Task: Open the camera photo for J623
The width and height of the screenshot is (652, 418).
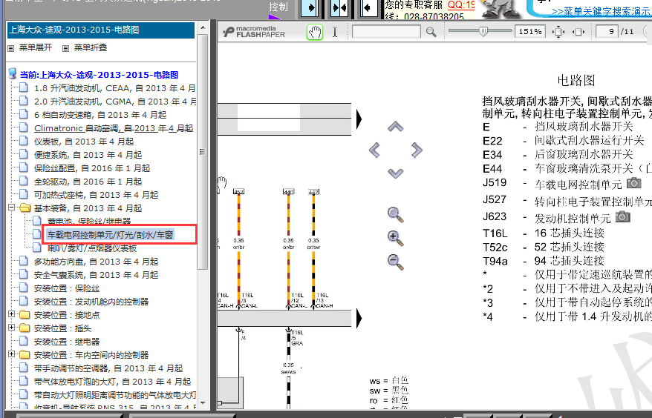Action: click(x=622, y=216)
